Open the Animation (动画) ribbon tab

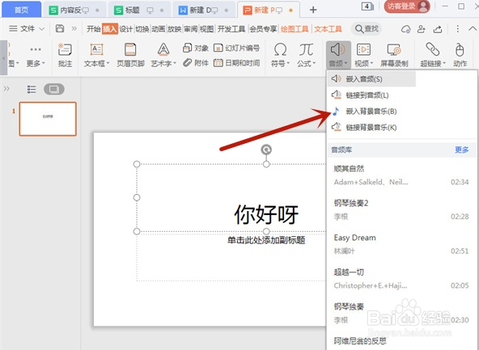(x=159, y=29)
